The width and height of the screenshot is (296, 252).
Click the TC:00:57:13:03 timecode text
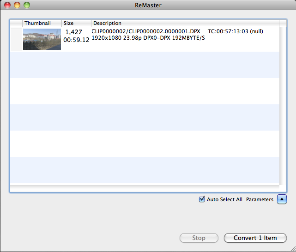pyautogui.click(x=229, y=31)
